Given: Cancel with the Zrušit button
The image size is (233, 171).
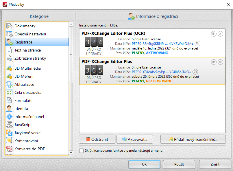Looking at the screenshot, I should pos(215,164).
